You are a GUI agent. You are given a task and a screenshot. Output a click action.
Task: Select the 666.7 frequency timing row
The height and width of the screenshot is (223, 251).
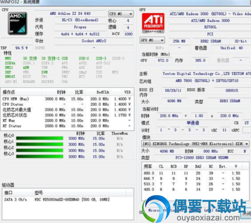click(x=195, y=179)
